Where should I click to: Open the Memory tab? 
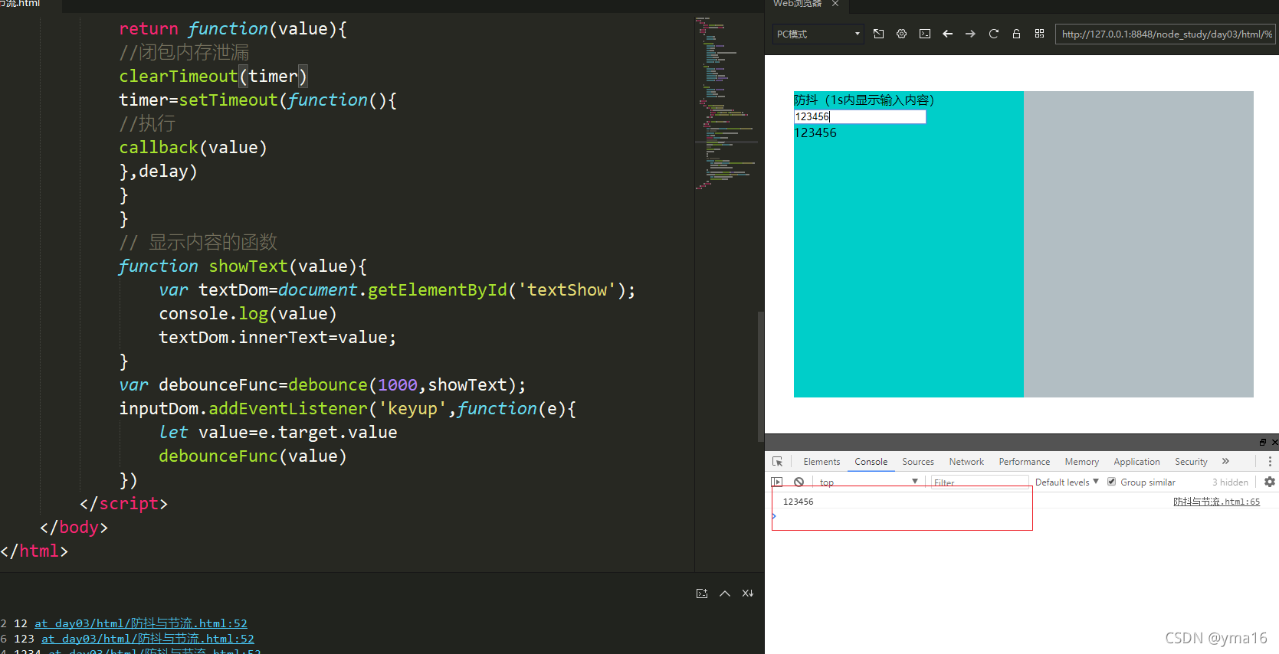tap(1082, 462)
